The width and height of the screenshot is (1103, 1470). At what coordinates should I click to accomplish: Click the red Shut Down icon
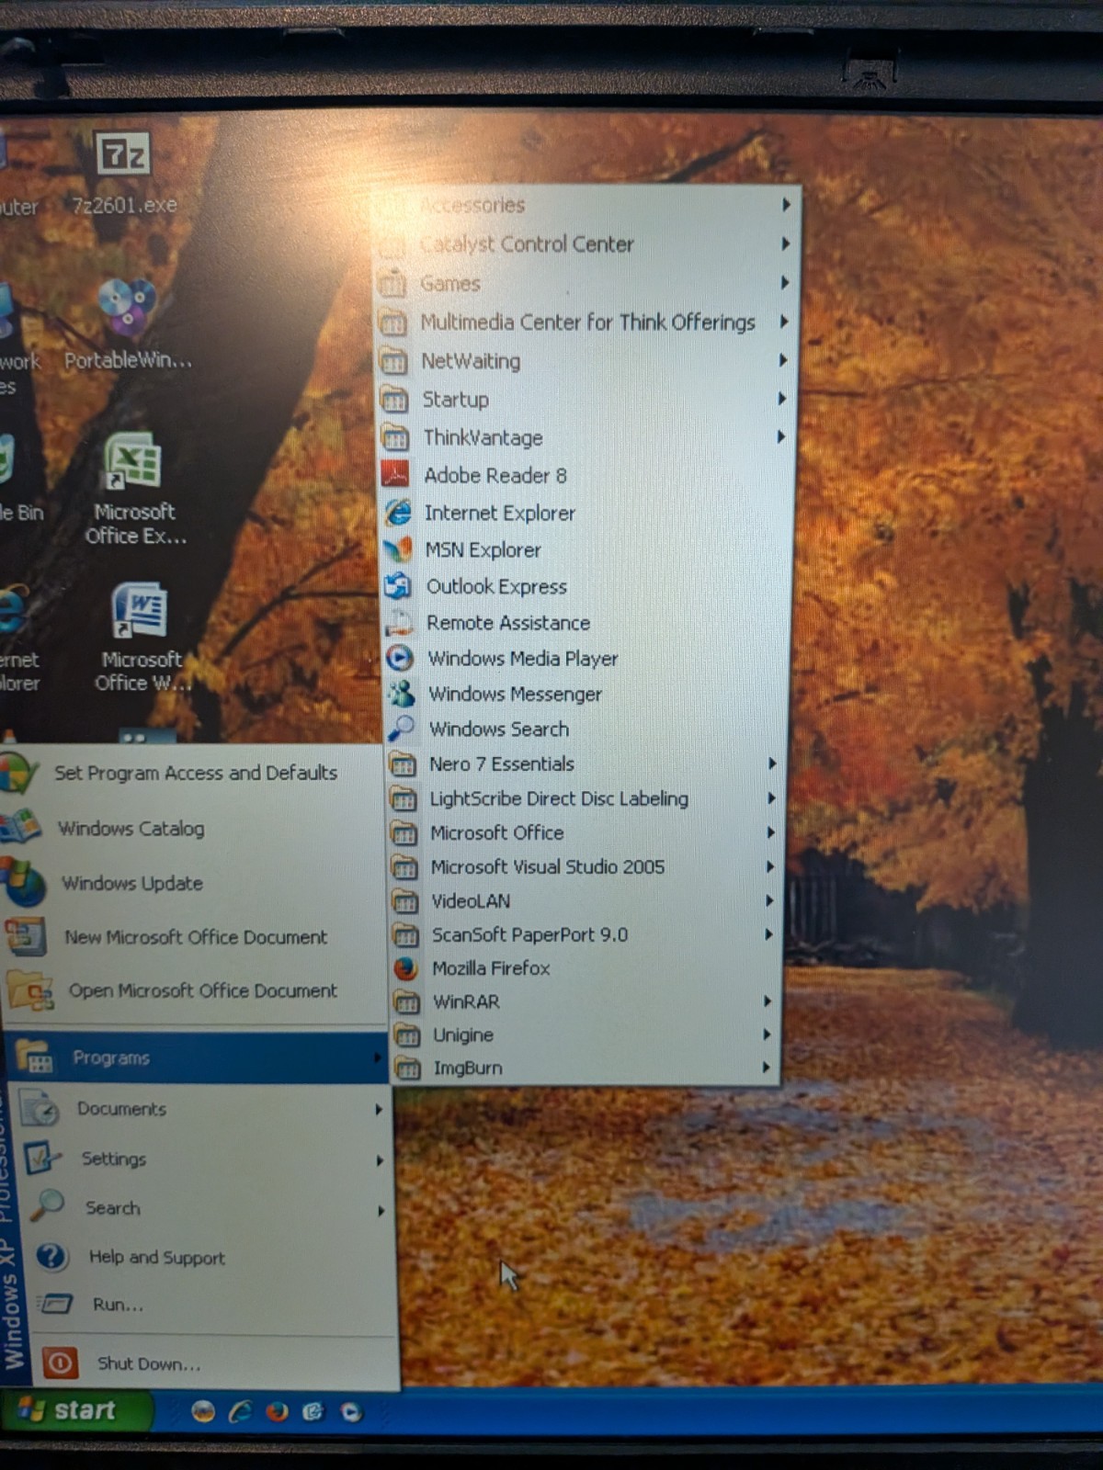(x=60, y=1363)
